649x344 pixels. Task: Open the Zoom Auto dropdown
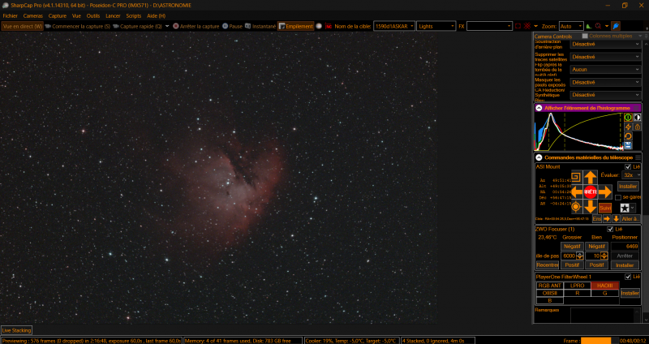pyautogui.click(x=571, y=26)
